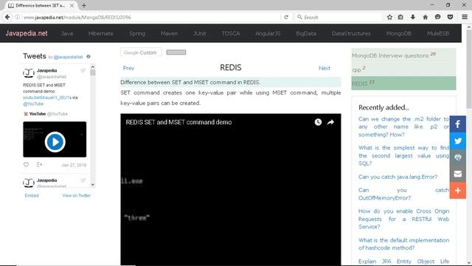Click the Embed link under tweets

(x=32, y=195)
